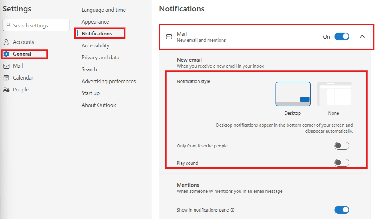Select the Accounts icon in settings sidebar

(6, 42)
